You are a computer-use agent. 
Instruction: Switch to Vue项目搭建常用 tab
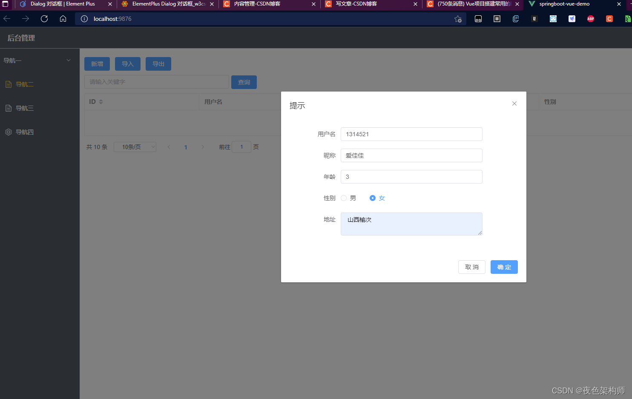click(474, 4)
